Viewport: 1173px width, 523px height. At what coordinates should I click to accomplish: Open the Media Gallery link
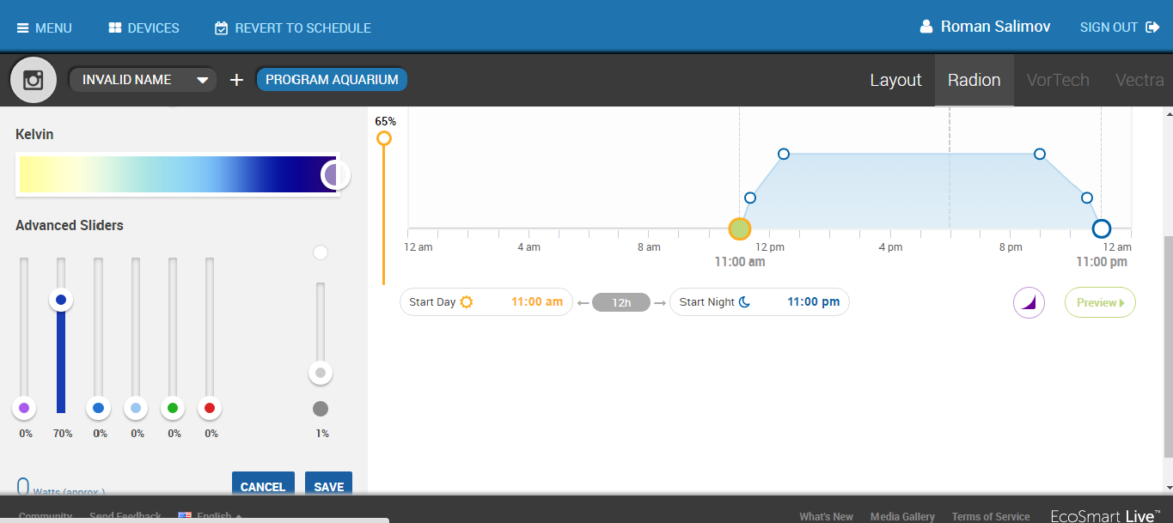click(902, 517)
